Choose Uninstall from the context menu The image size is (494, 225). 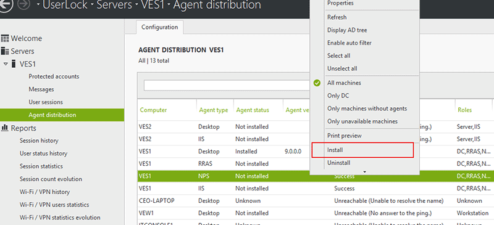tap(338, 163)
